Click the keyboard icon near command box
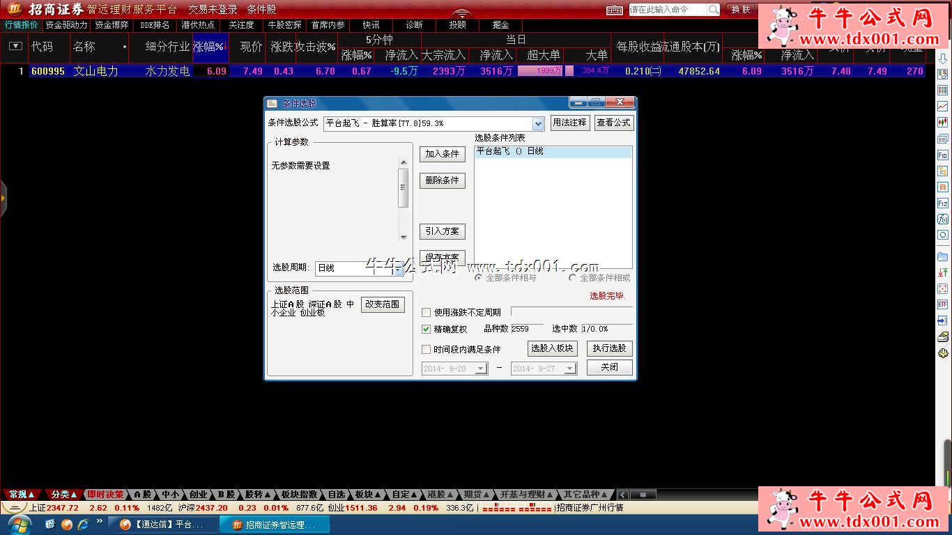This screenshot has height=535, width=952. (x=615, y=10)
